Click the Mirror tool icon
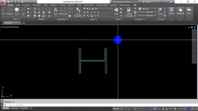Viewport: 198px width, 111px height. pyautogui.click(x=39, y=12)
